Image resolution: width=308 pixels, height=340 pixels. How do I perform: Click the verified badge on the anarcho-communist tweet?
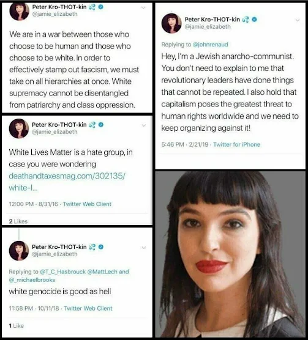254,20
